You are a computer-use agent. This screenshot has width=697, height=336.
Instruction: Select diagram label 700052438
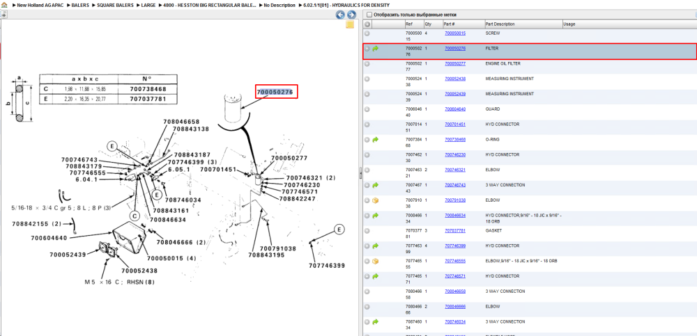[139, 271]
